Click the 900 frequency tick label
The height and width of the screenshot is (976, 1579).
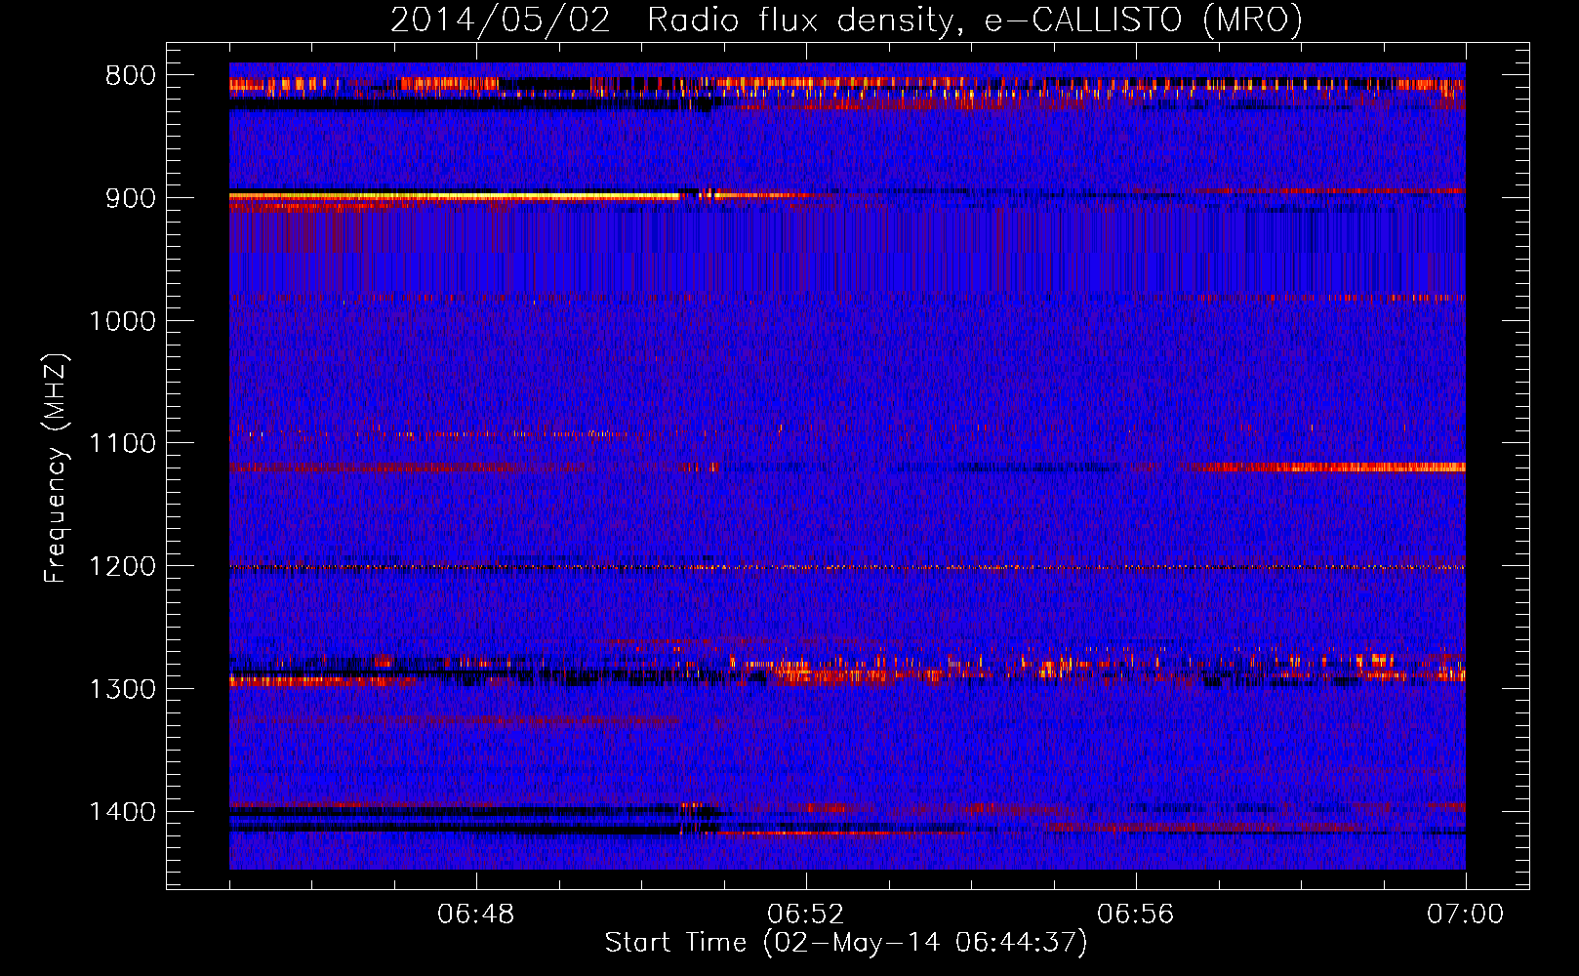(131, 198)
